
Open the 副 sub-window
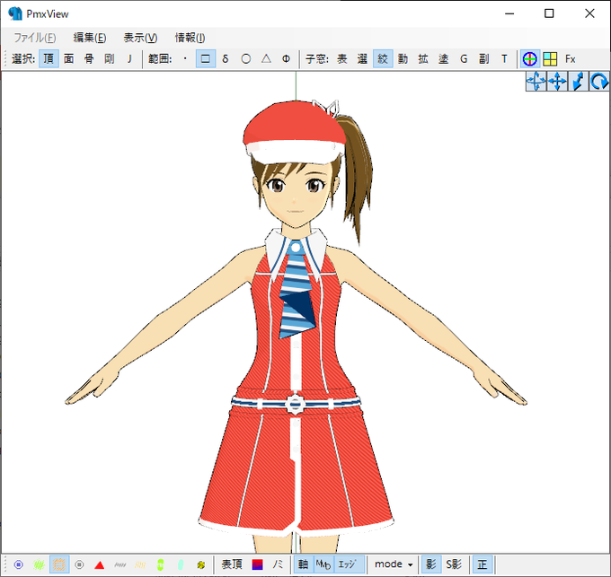click(x=484, y=58)
